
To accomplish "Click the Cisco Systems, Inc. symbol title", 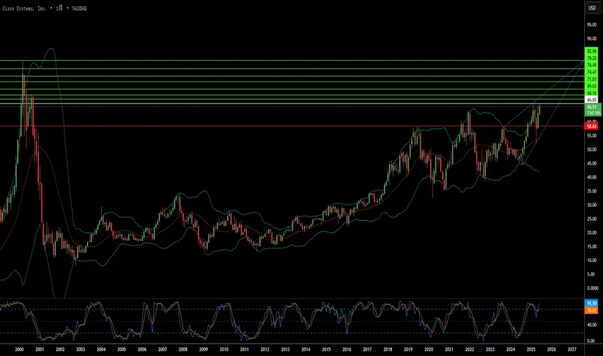I will click(x=24, y=8).
